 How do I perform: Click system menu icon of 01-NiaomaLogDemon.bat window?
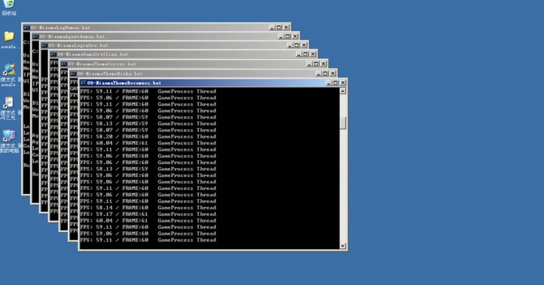coord(26,27)
